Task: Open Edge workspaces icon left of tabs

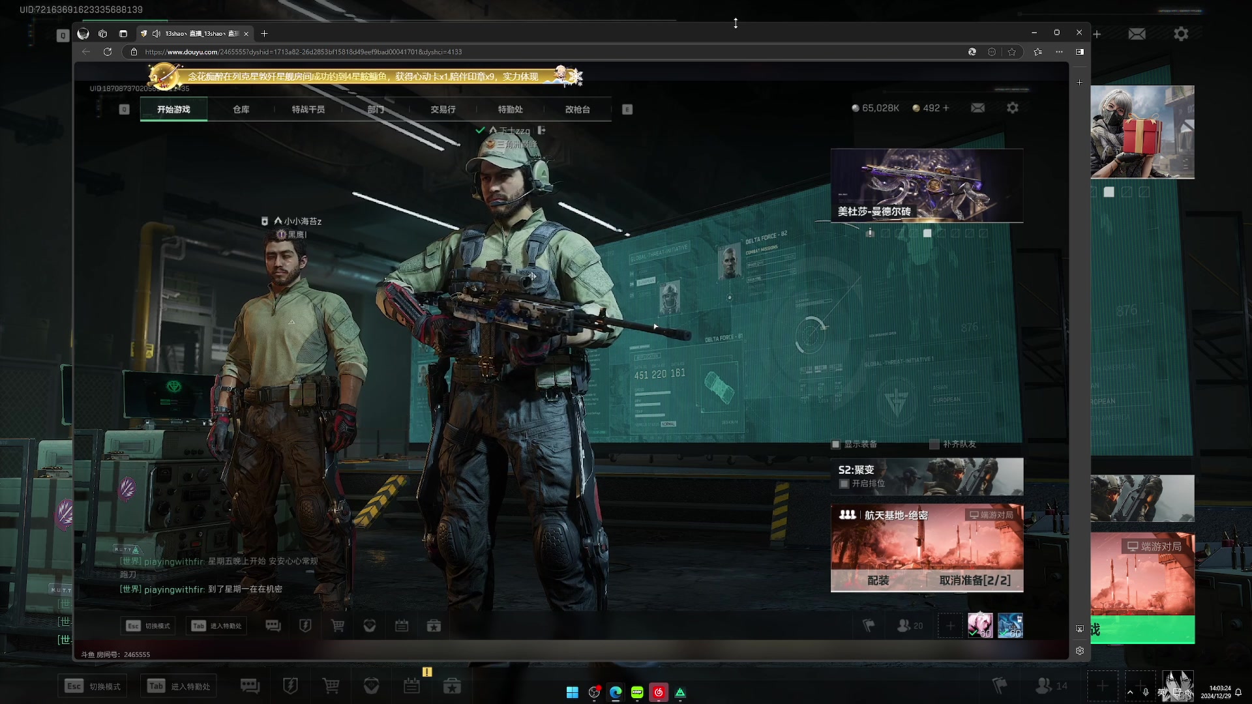Action: 102,33
